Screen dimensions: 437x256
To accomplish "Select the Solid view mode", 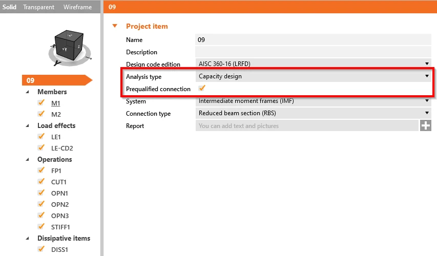I will (x=9, y=7).
